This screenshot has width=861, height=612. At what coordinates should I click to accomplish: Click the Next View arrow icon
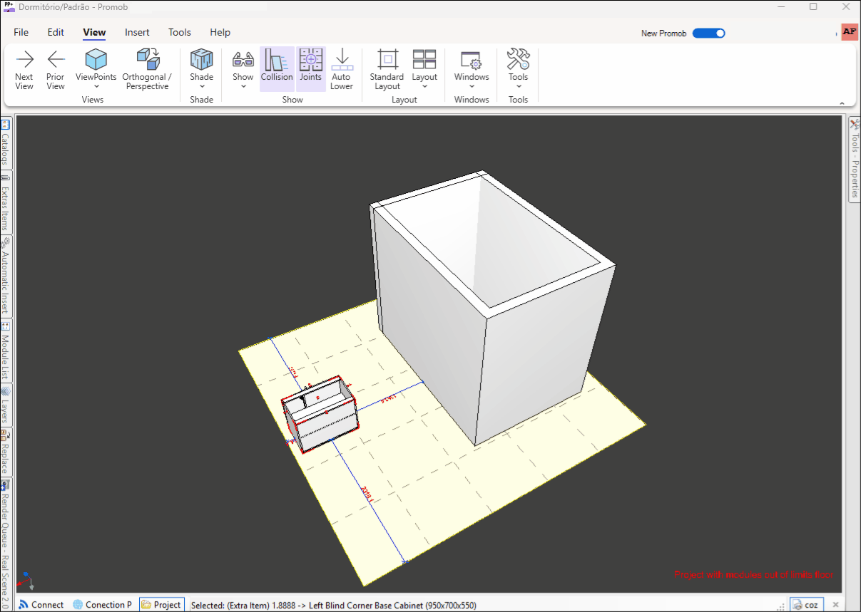click(24, 60)
